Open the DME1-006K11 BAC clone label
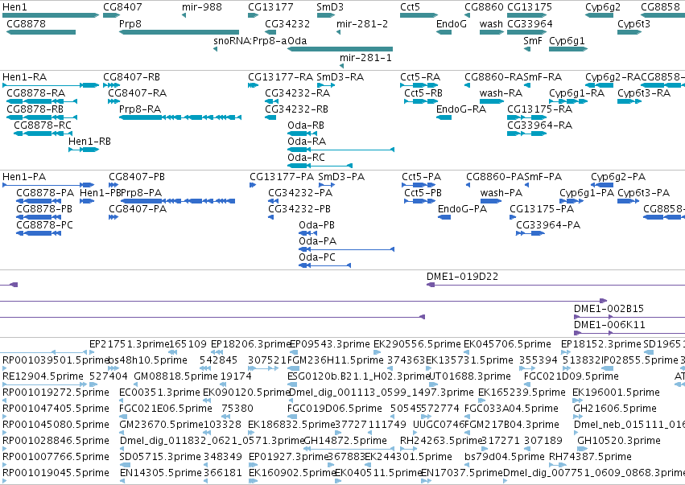This screenshot has height=485, width=685. [609, 325]
